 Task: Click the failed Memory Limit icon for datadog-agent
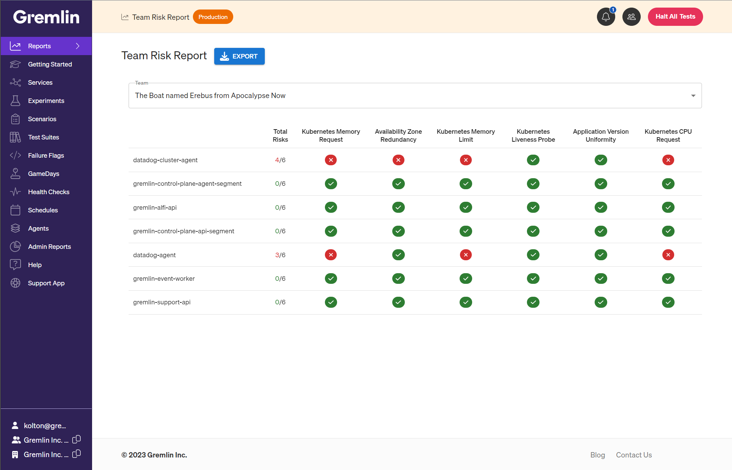tap(466, 255)
